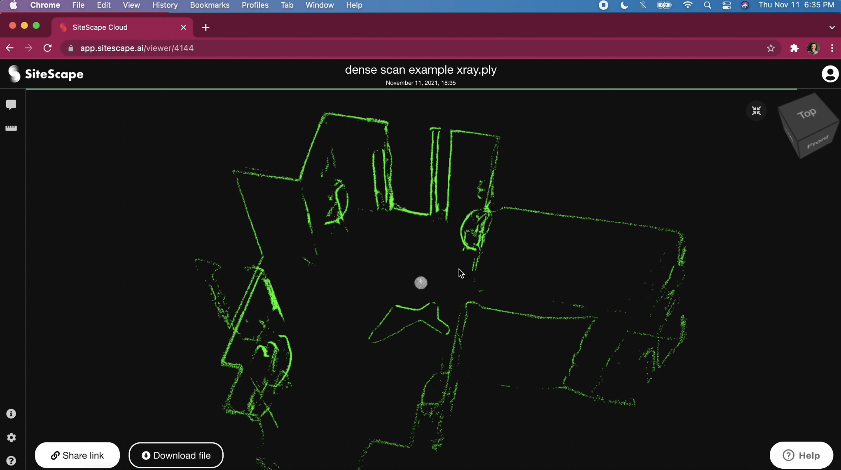Click the SiteScape logo
The image size is (841, 470).
point(46,74)
